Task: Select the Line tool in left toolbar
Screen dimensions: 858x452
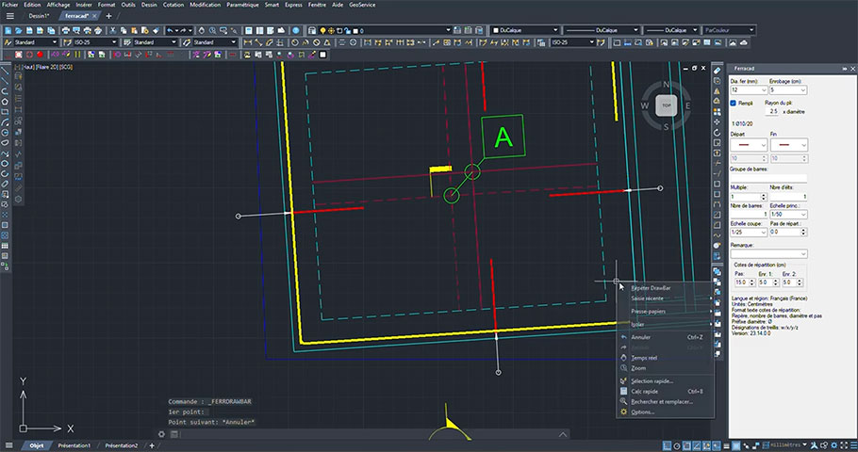Action: (5, 71)
